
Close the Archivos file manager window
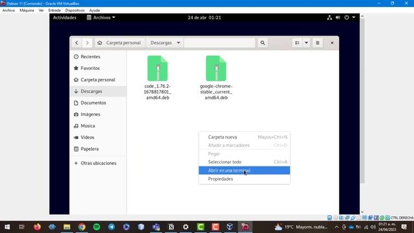click(332, 43)
